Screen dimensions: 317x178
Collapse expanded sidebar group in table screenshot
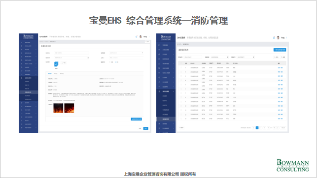[x=166, y=91]
